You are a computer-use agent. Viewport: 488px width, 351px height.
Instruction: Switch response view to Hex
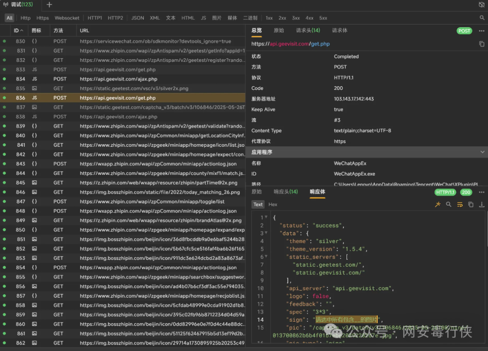[272, 205]
